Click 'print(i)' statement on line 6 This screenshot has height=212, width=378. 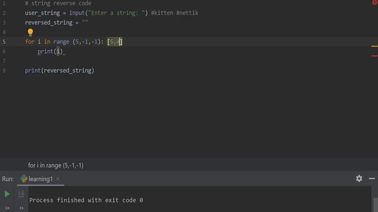pos(50,51)
